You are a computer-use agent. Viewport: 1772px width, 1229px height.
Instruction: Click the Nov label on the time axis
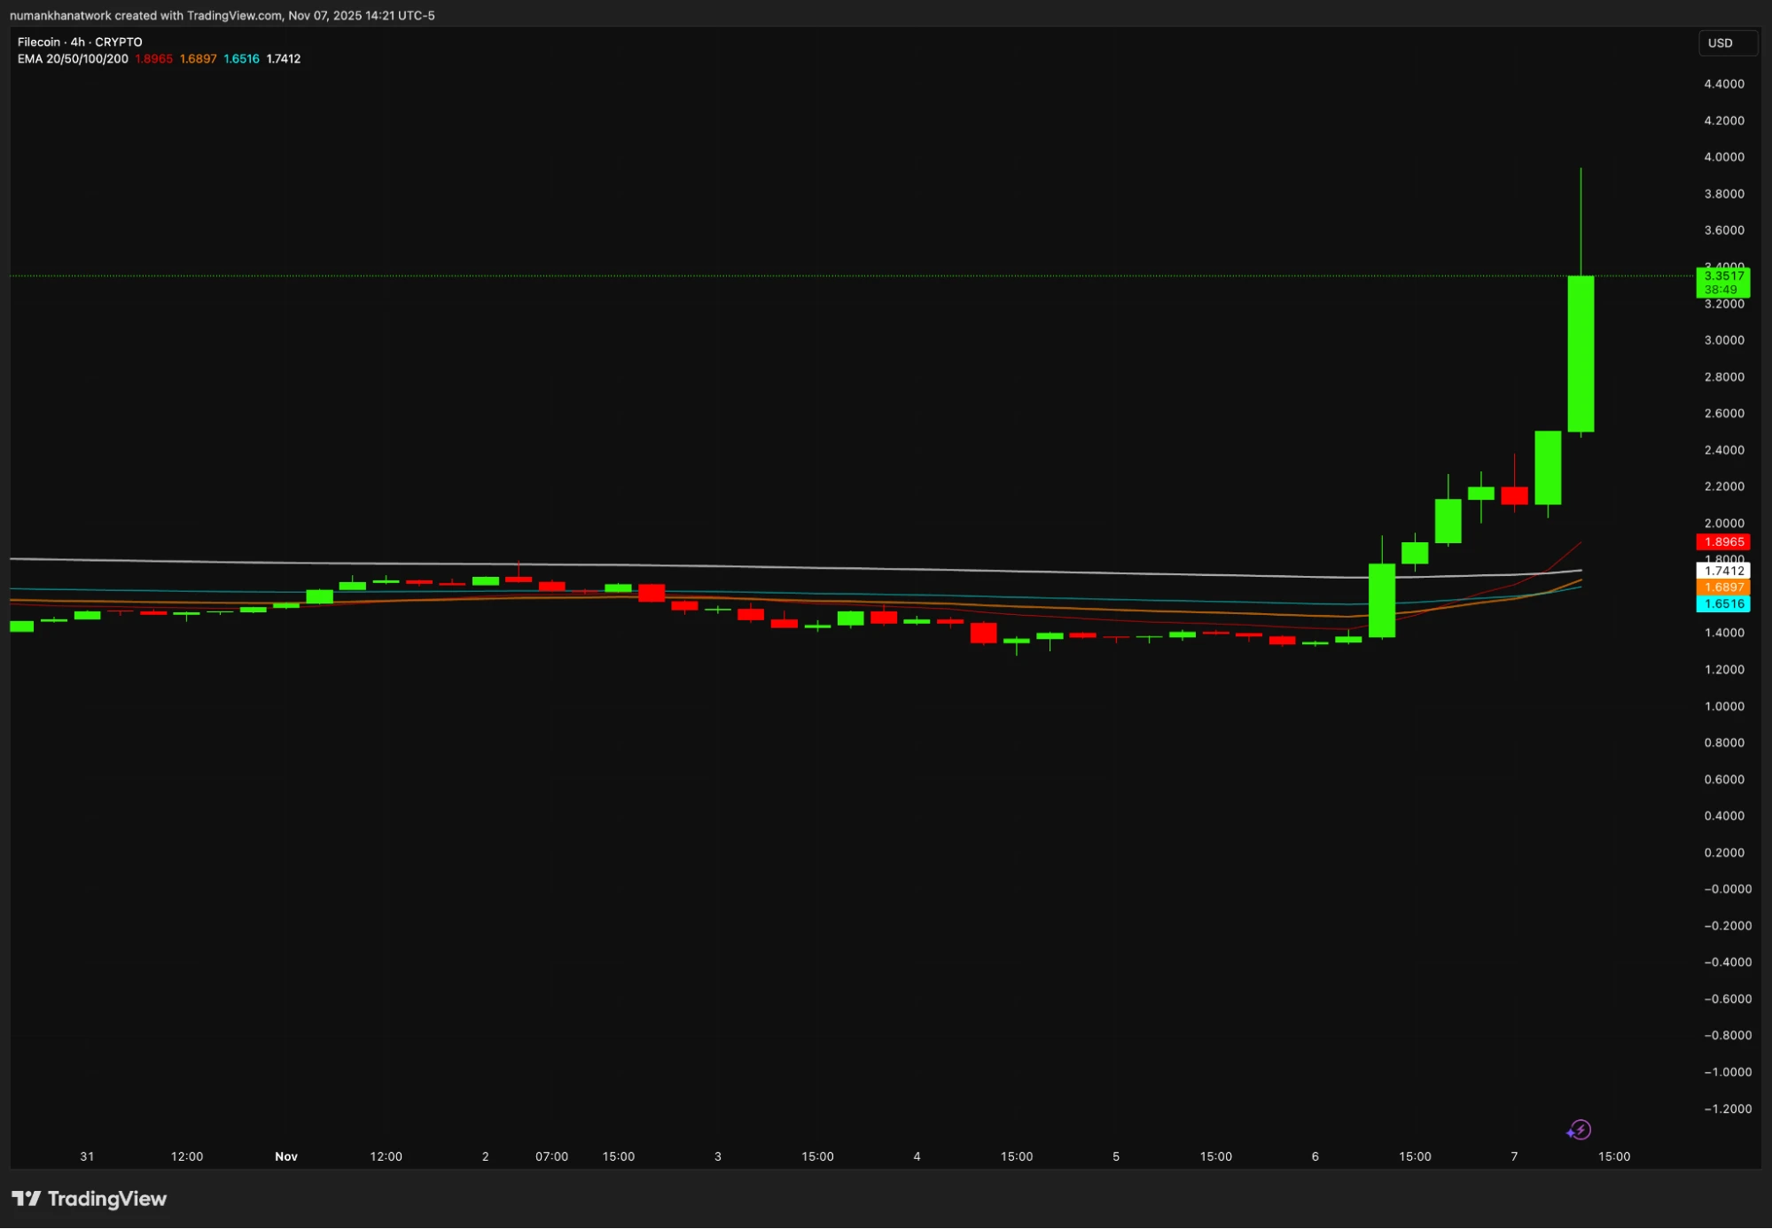286,1156
